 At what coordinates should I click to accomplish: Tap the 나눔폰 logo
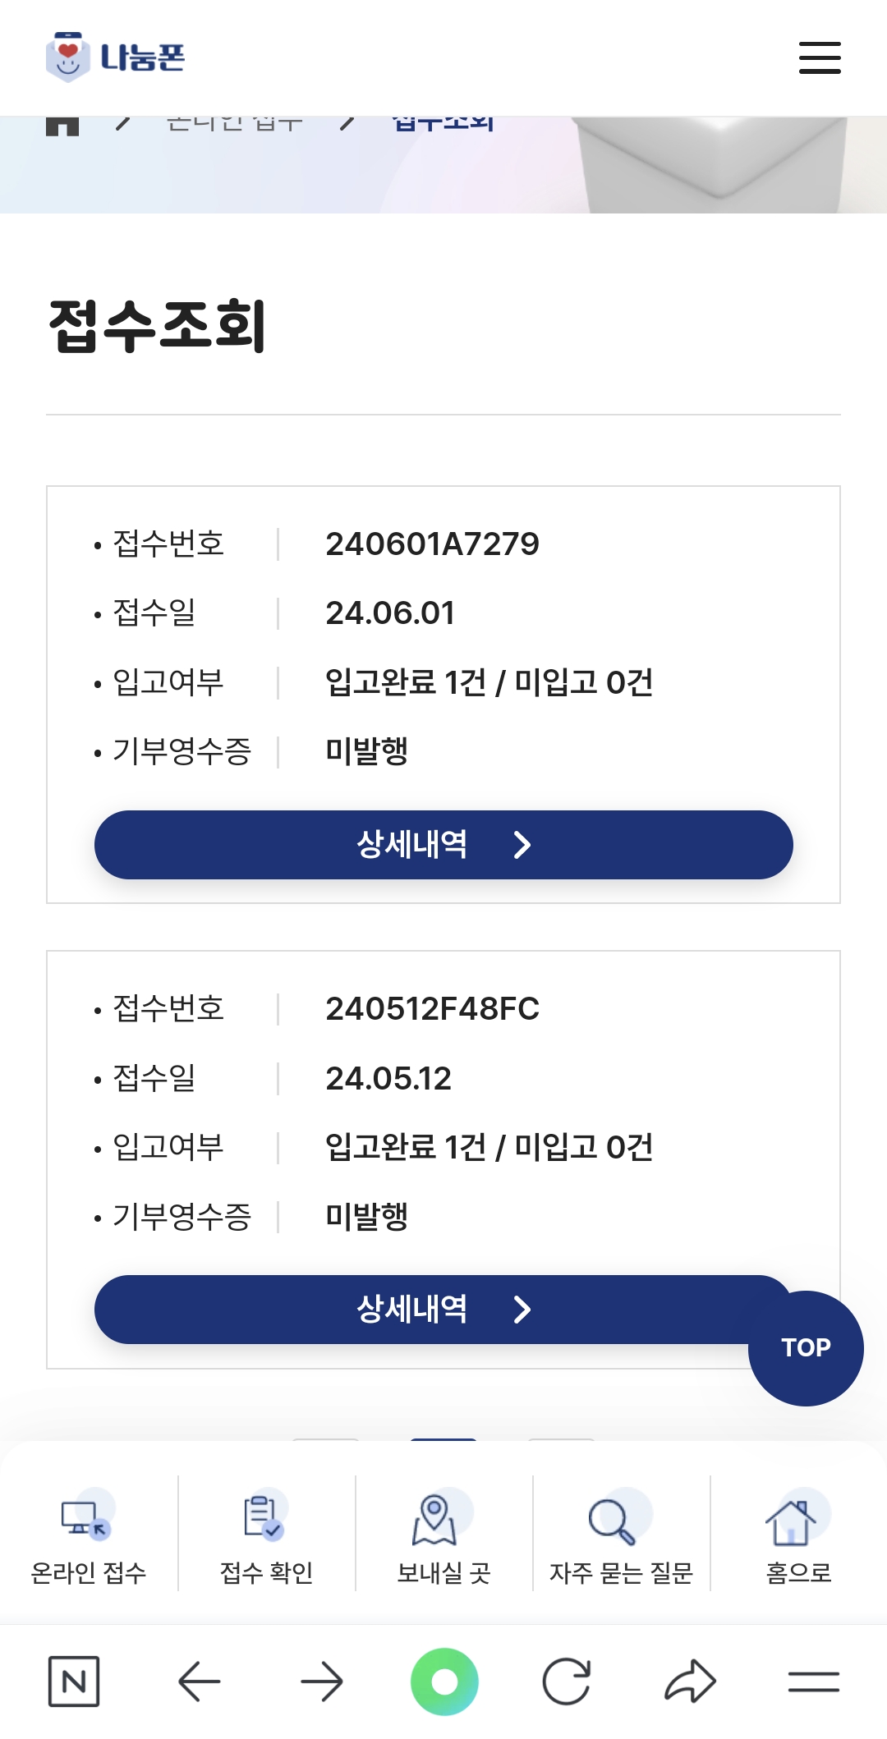point(116,57)
